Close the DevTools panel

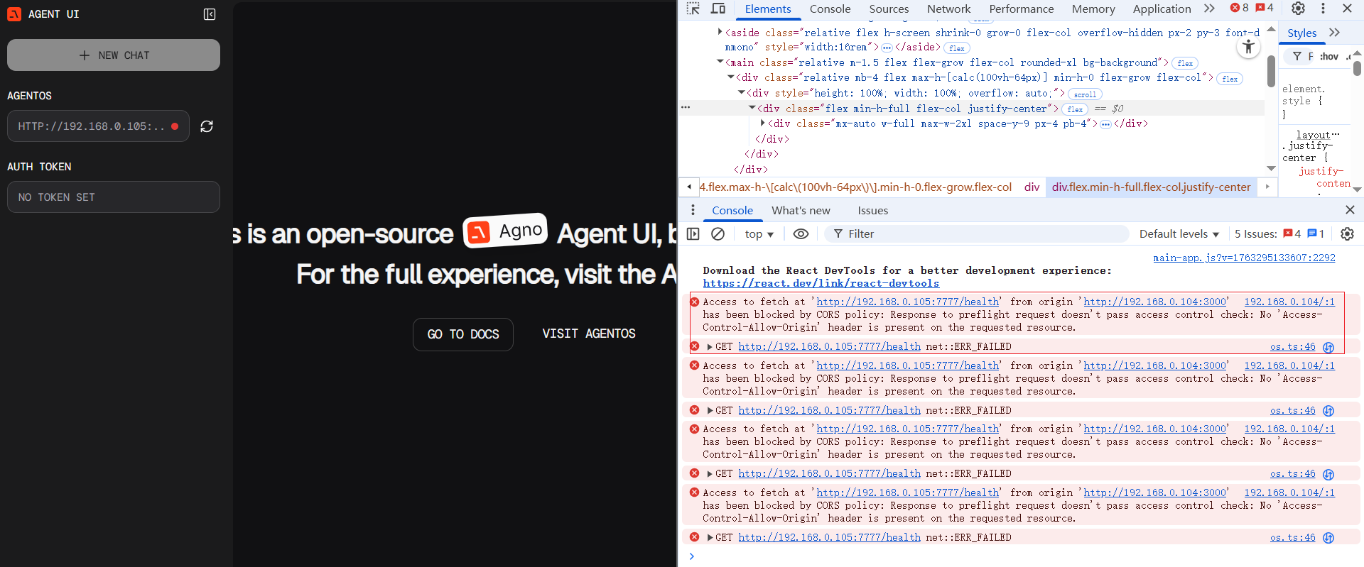pyautogui.click(x=1347, y=9)
